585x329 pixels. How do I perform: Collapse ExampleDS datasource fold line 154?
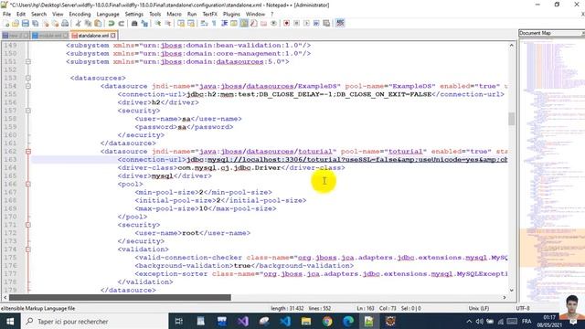28,86
